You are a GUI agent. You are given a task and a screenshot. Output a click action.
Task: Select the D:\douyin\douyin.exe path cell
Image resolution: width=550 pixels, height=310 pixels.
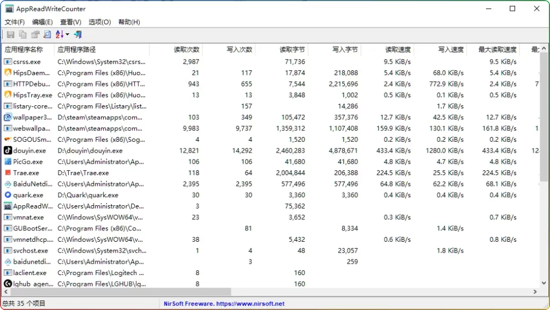pyautogui.click(x=90, y=150)
